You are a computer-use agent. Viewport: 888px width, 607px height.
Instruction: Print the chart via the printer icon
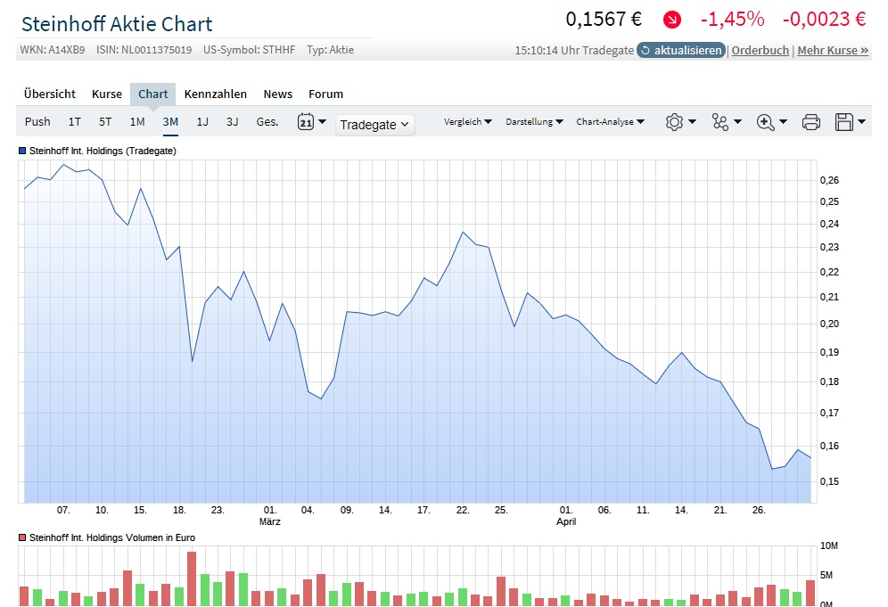tap(810, 121)
